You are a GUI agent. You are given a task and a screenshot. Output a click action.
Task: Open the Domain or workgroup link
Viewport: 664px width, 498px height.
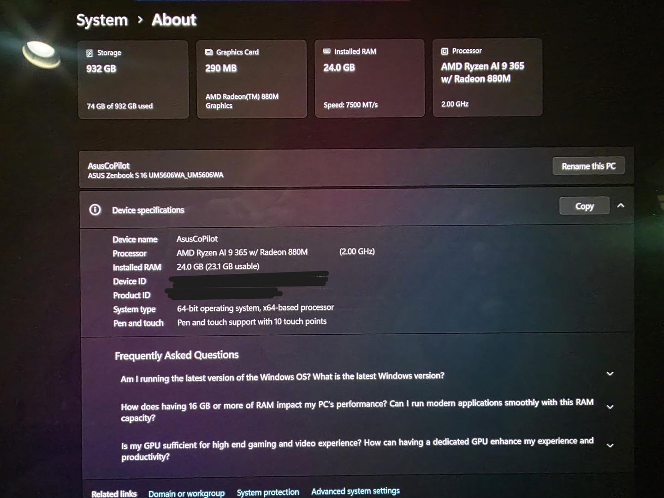[186, 493]
